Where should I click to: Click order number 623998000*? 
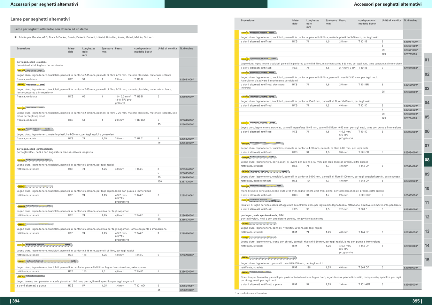[x=411, y=209]
